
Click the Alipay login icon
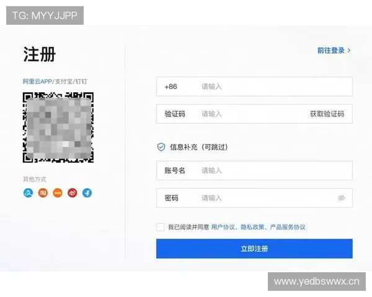[x=29, y=193]
